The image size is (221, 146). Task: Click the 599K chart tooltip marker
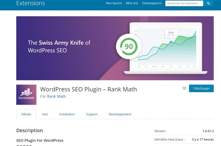click(x=171, y=34)
